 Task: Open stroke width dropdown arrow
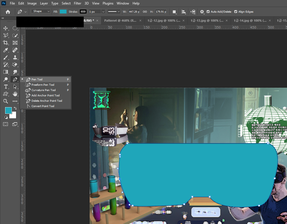pyautogui.click(x=103, y=12)
